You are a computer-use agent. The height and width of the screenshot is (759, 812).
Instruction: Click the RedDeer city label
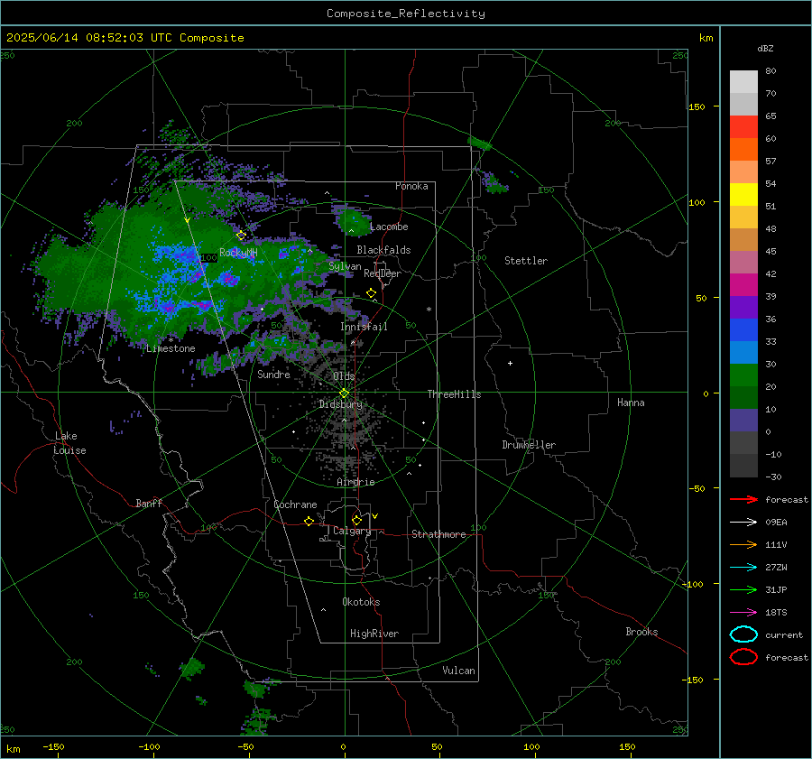coord(383,273)
